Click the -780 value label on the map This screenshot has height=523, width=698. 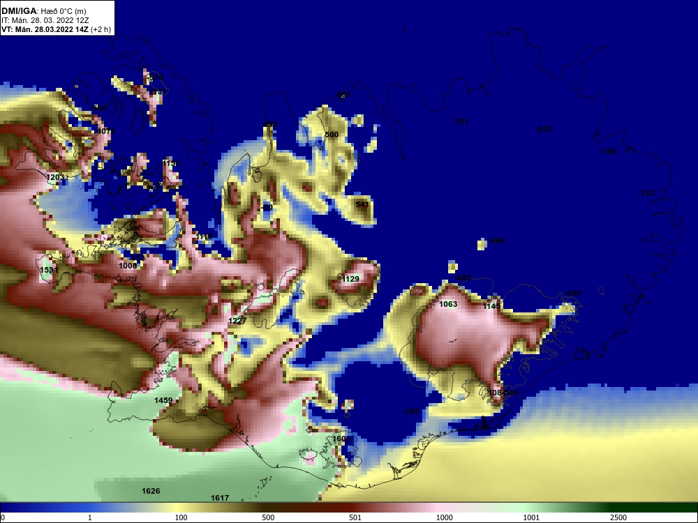(x=608, y=151)
